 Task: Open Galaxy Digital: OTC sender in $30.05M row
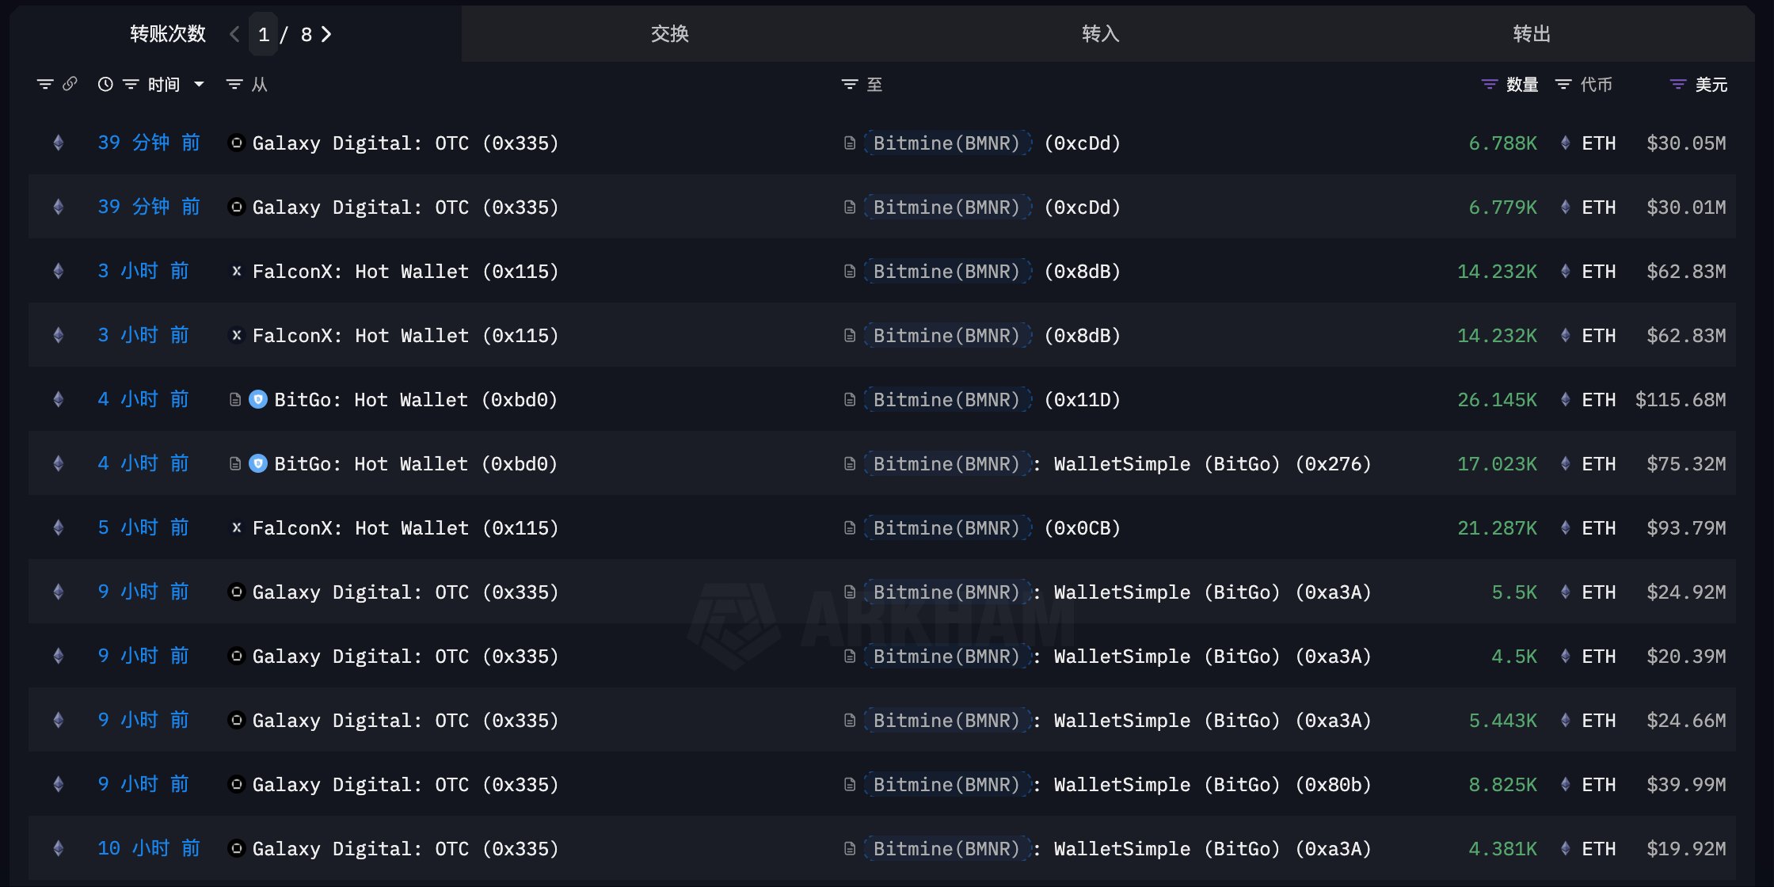[405, 143]
